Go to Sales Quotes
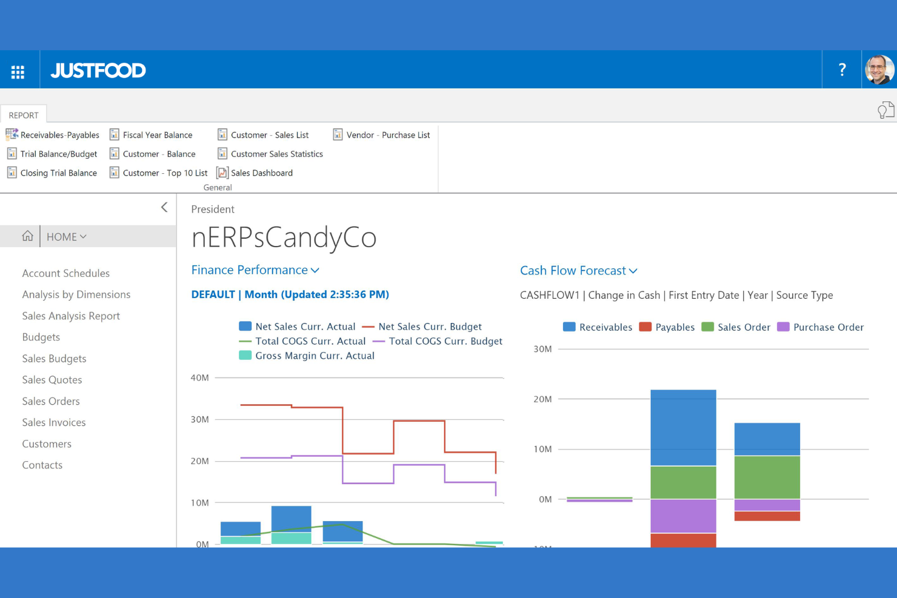Viewport: 897px width, 598px height. (52, 380)
